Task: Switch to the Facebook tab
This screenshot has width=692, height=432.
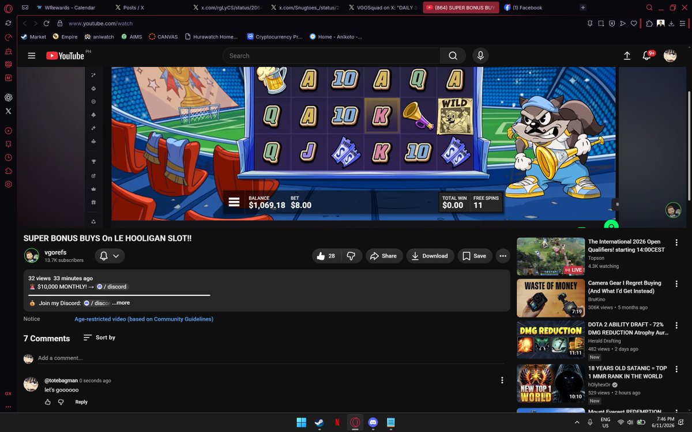Action: click(523, 7)
